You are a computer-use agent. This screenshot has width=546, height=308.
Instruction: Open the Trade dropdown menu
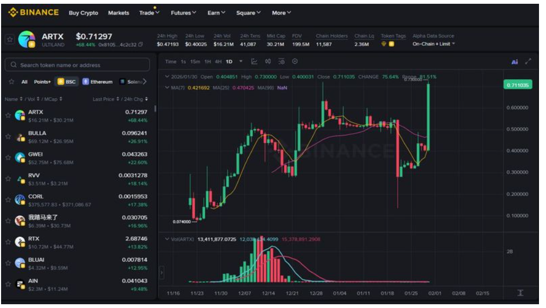(x=149, y=13)
